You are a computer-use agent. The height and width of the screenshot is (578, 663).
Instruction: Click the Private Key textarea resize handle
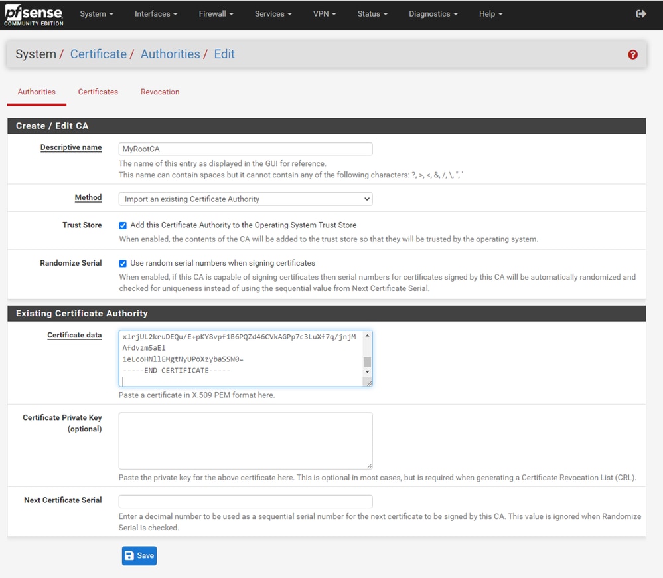[369, 466]
